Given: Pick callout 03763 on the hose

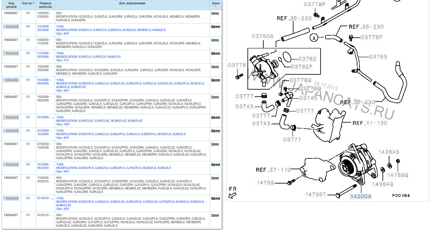Looking at the screenshot, I should pyautogui.click(x=378, y=57).
